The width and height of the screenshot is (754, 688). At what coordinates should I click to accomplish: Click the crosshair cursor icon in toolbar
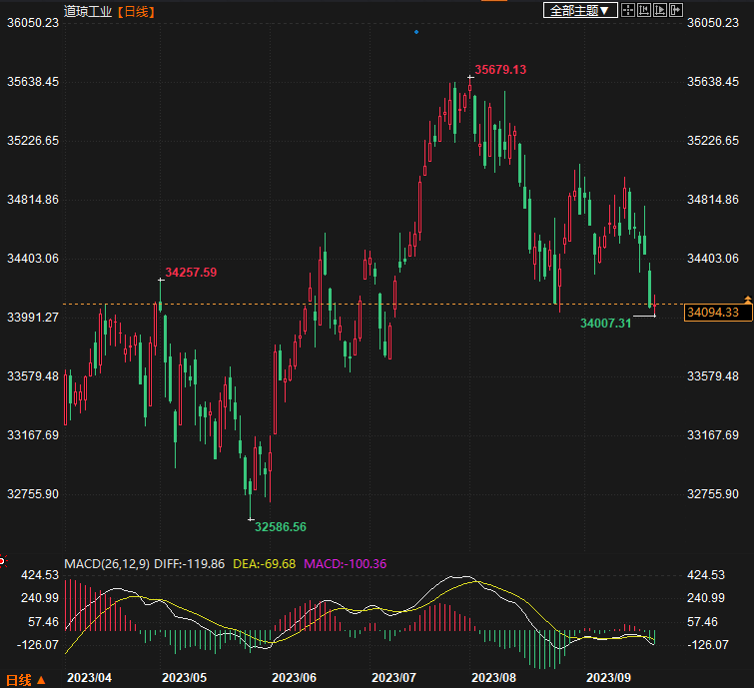tap(627, 10)
